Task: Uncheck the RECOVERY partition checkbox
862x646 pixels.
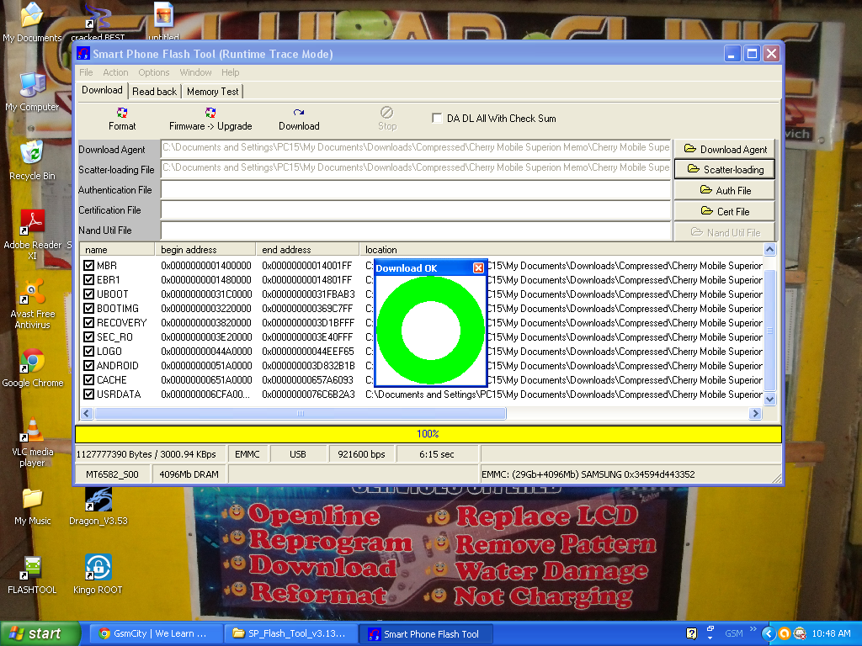Action: pyautogui.click(x=88, y=322)
